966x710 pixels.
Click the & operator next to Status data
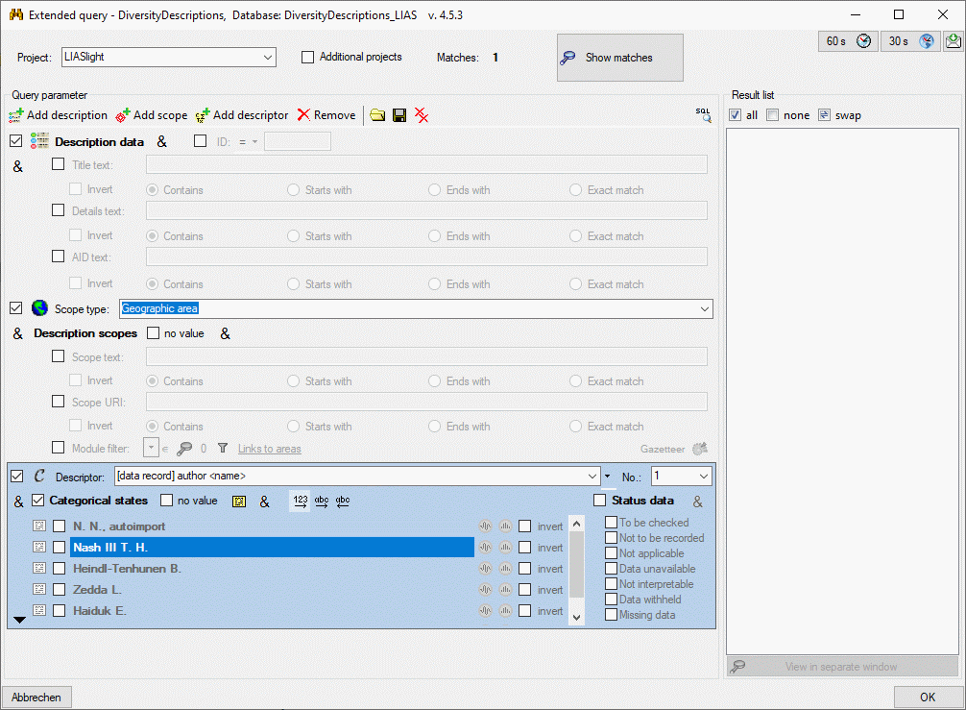pos(697,502)
